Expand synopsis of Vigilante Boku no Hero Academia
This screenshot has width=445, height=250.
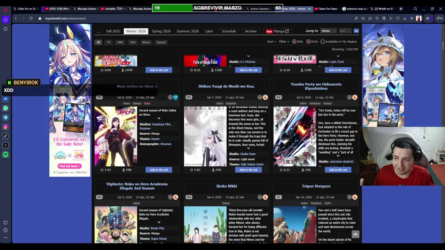pos(159,223)
